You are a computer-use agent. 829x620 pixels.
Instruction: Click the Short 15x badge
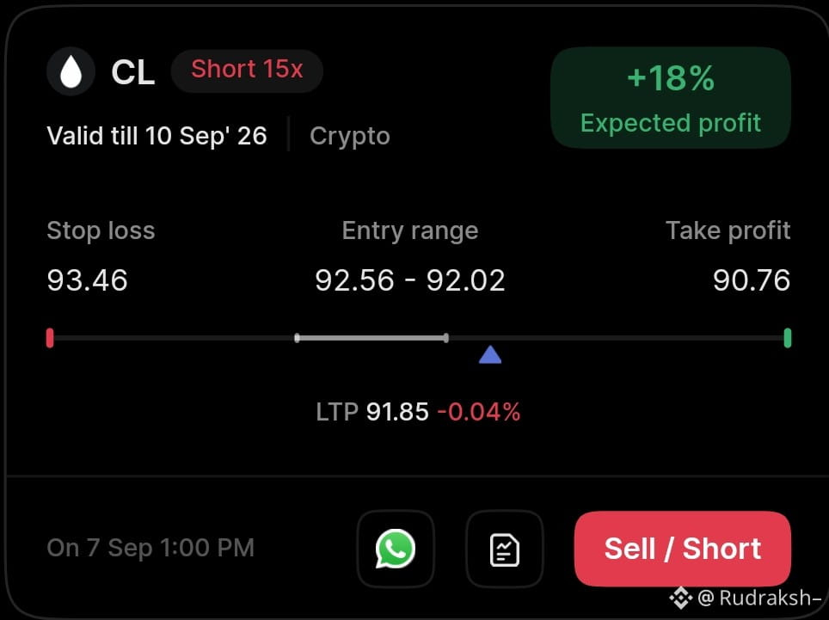coord(247,71)
